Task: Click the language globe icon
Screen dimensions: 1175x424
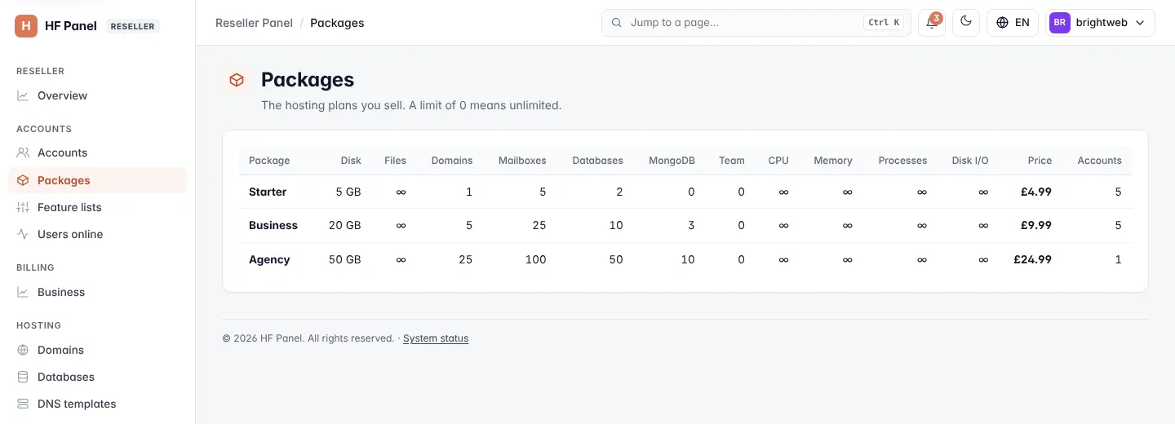Action: coord(1003,23)
